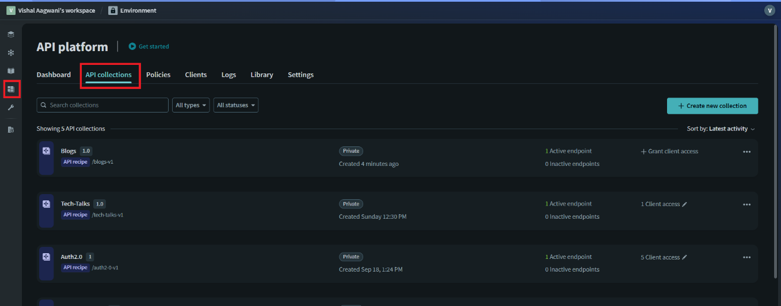Open the three-dot menu for Tech-Talks

747,204
